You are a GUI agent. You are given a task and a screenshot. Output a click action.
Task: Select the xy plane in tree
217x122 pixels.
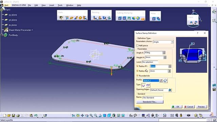(x=13, y=15)
